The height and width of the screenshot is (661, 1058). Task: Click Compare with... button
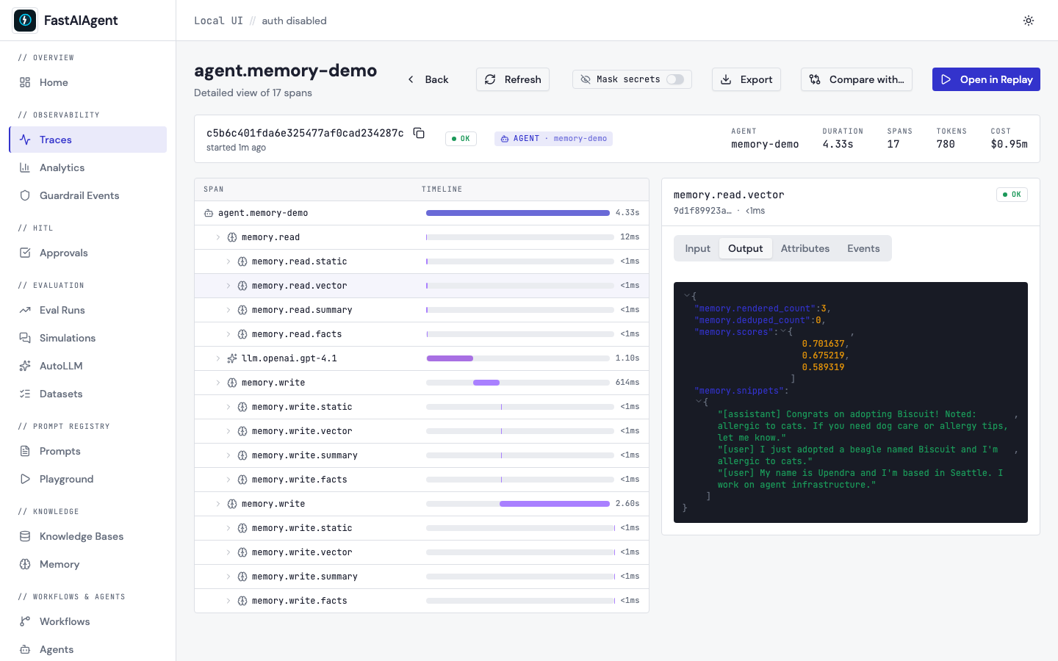857,79
